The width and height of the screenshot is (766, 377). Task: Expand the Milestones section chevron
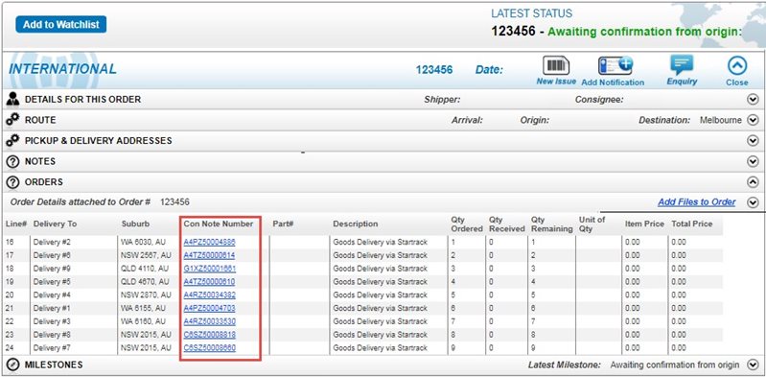pos(753,365)
